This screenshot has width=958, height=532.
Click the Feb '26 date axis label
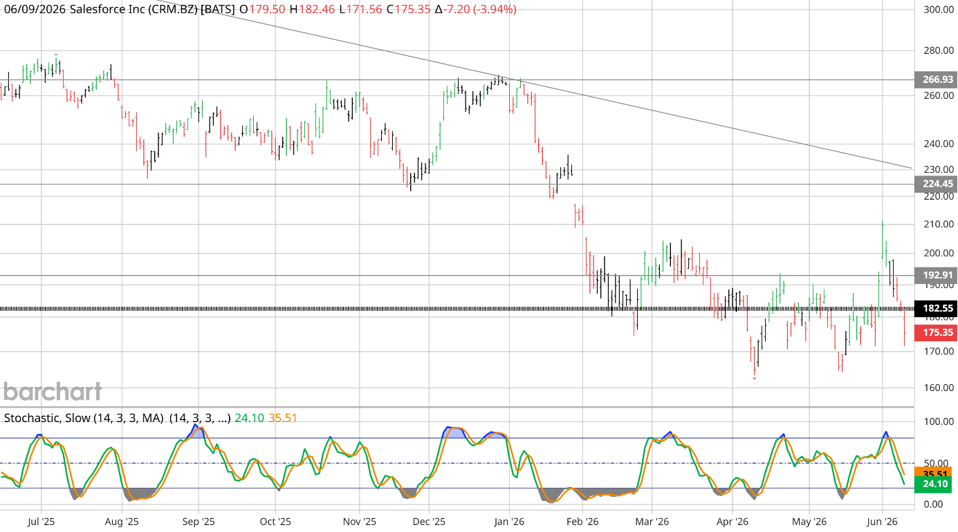[583, 521]
